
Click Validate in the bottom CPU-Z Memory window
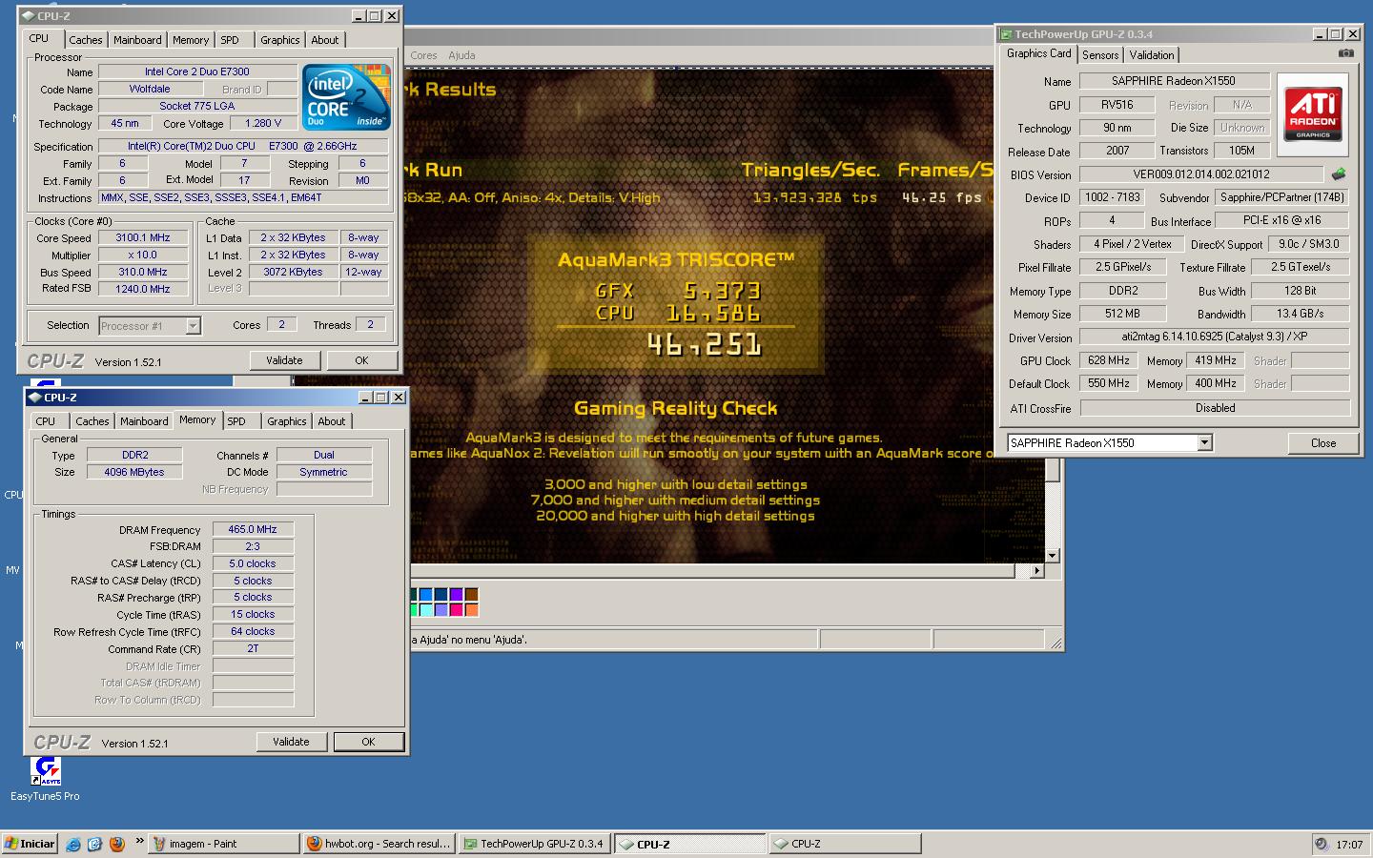click(x=291, y=742)
